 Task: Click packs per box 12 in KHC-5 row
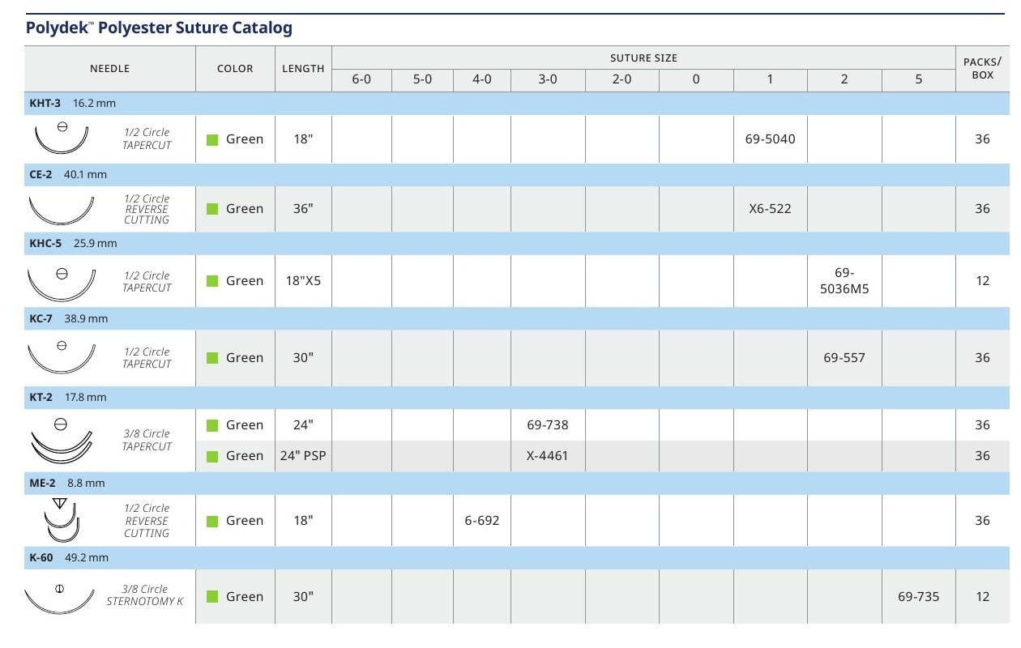pos(982,281)
